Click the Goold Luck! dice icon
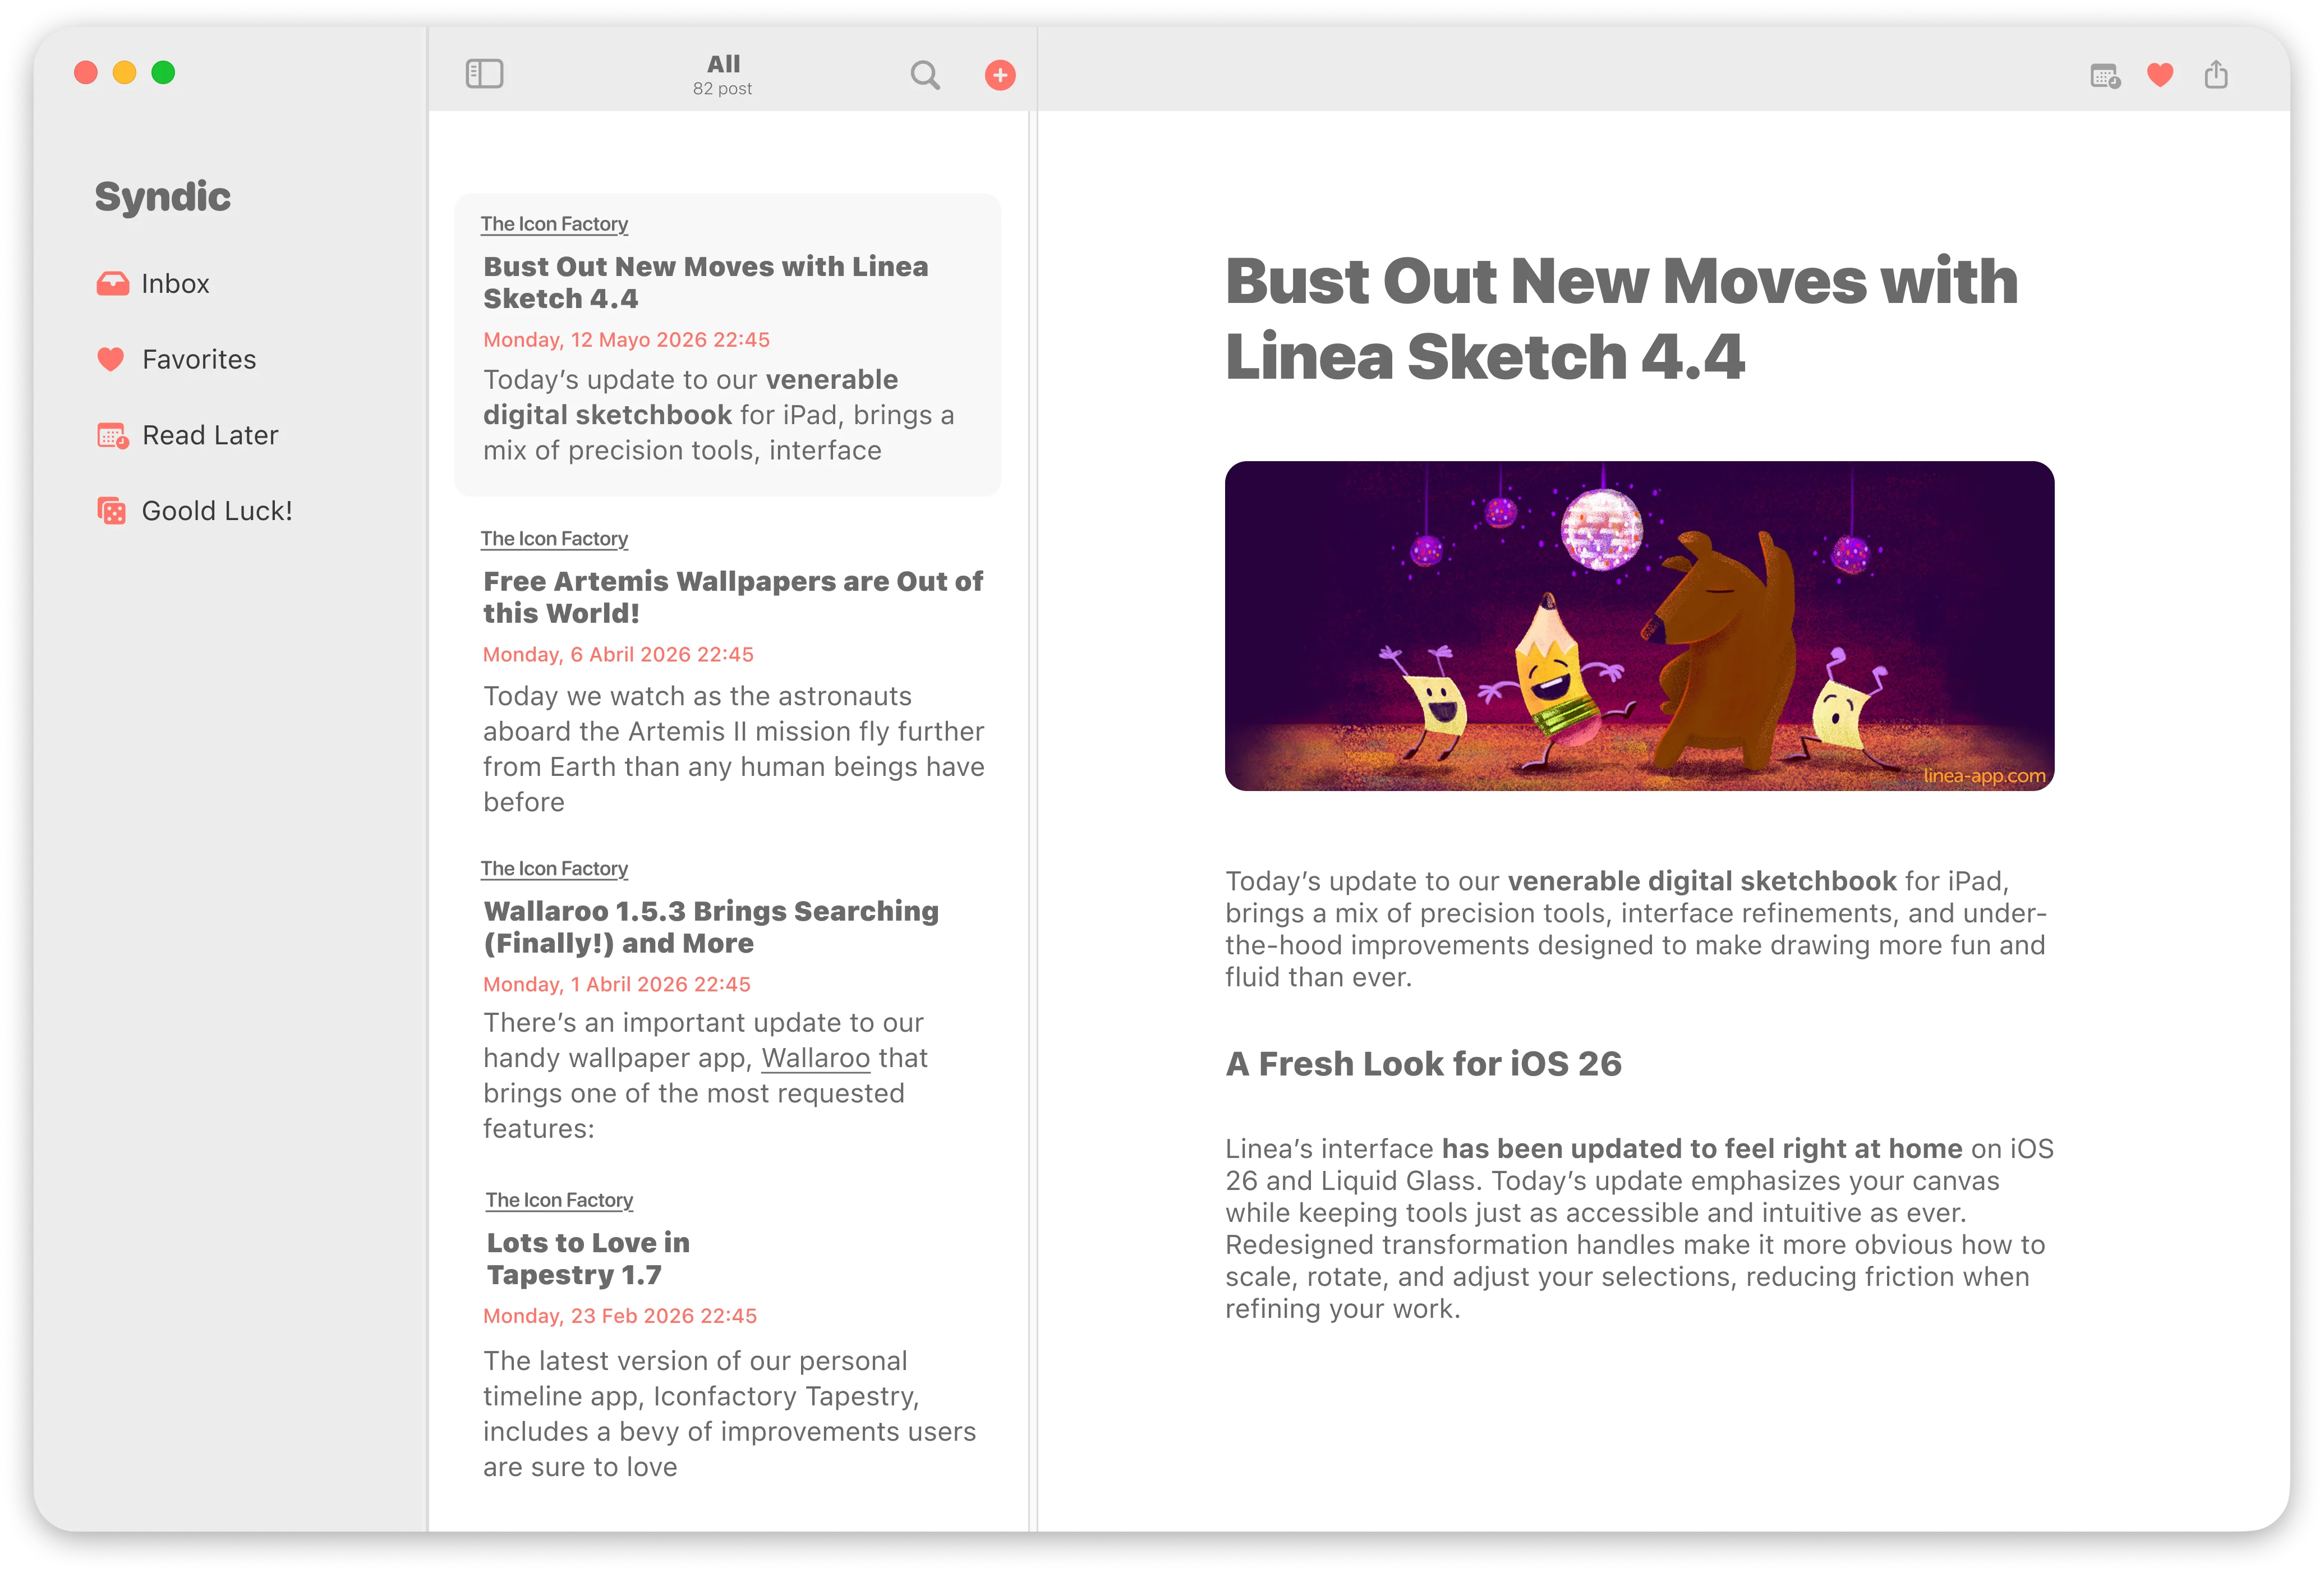 pos(112,511)
